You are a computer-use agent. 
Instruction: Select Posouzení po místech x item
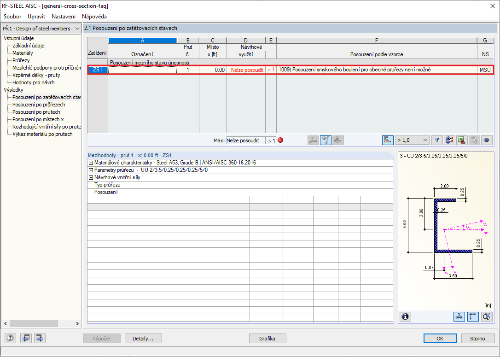pos(38,119)
